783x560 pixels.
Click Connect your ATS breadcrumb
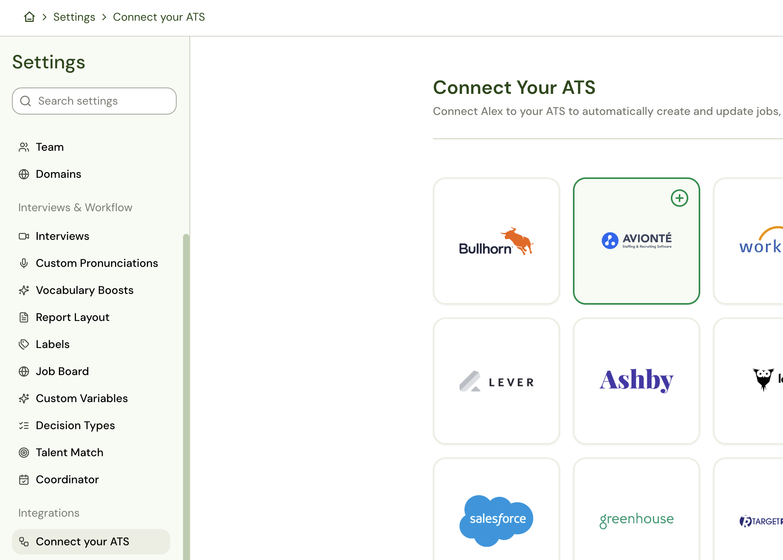pos(159,17)
